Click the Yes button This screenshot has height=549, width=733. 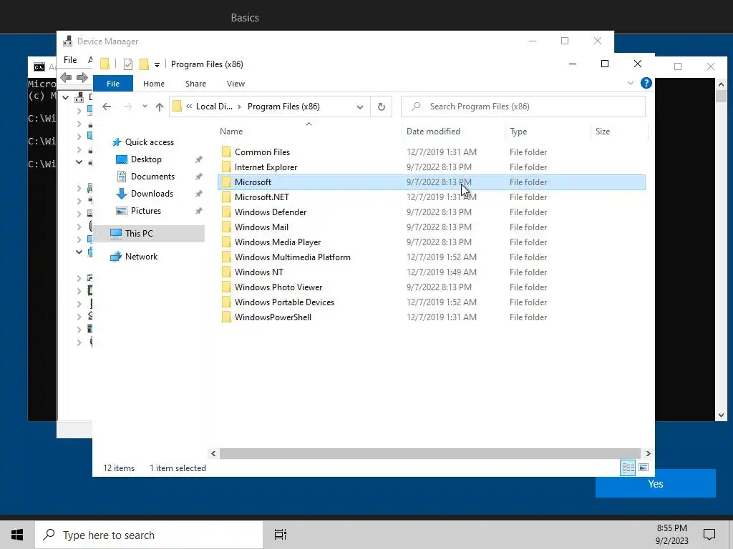(656, 484)
